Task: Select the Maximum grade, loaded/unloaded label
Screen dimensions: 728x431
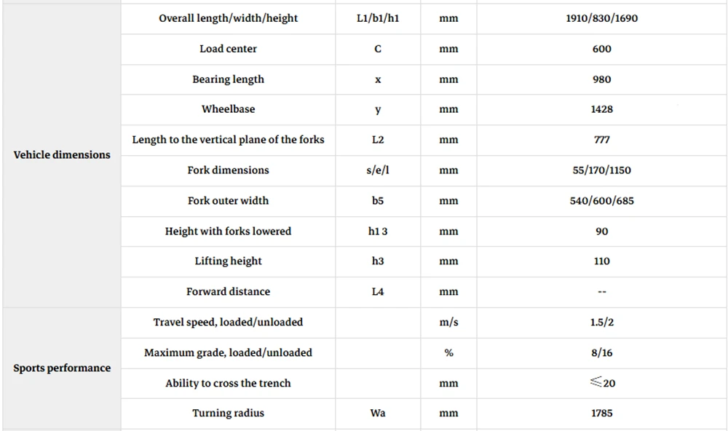Action: pyautogui.click(x=228, y=353)
